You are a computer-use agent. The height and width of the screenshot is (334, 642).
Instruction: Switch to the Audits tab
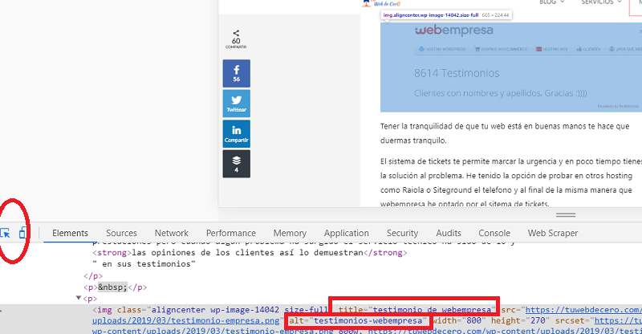pyautogui.click(x=449, y=233)
